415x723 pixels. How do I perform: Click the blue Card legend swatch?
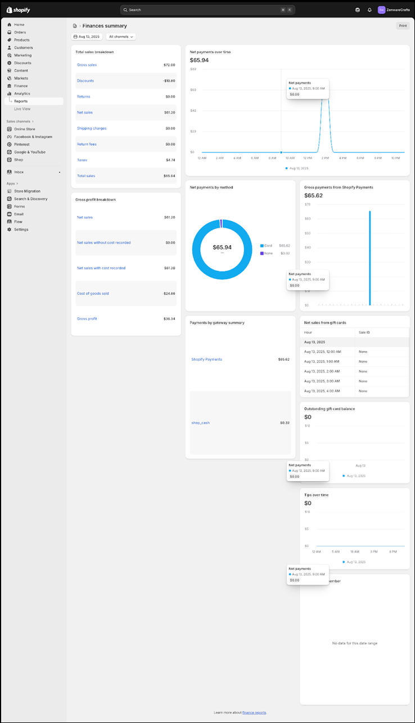click(262, 246)
